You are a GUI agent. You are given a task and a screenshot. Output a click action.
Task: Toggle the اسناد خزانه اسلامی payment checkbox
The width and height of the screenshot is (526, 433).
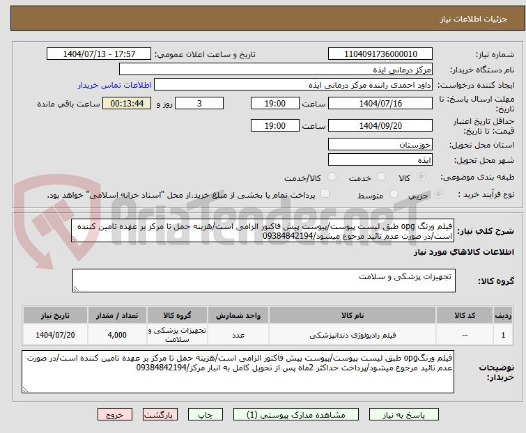click(325, 194)
